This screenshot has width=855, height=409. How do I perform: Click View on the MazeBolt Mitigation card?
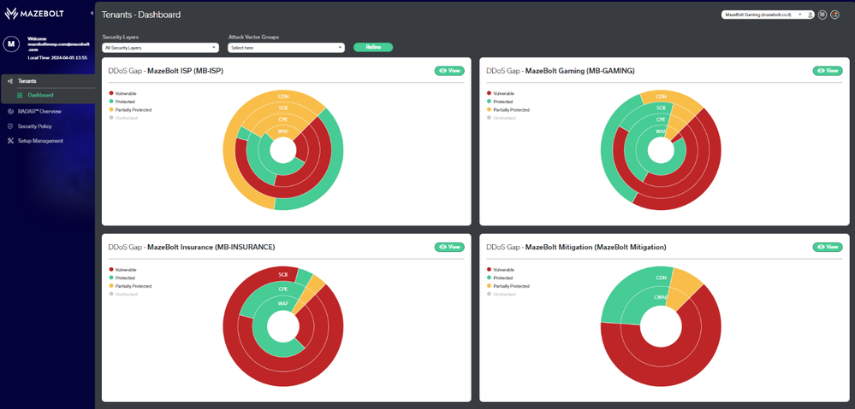828,247
